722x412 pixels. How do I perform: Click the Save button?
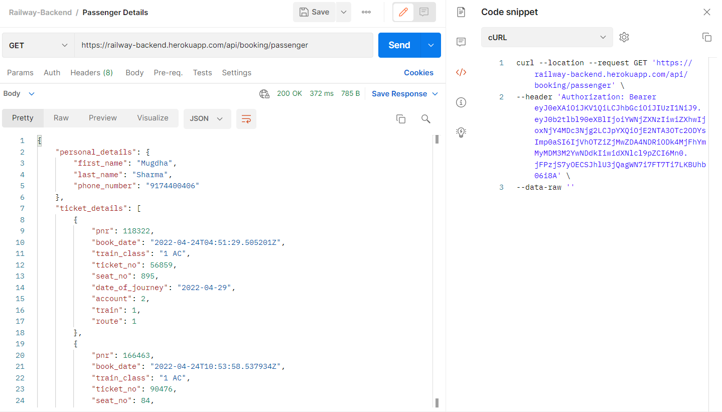(314, 12)
